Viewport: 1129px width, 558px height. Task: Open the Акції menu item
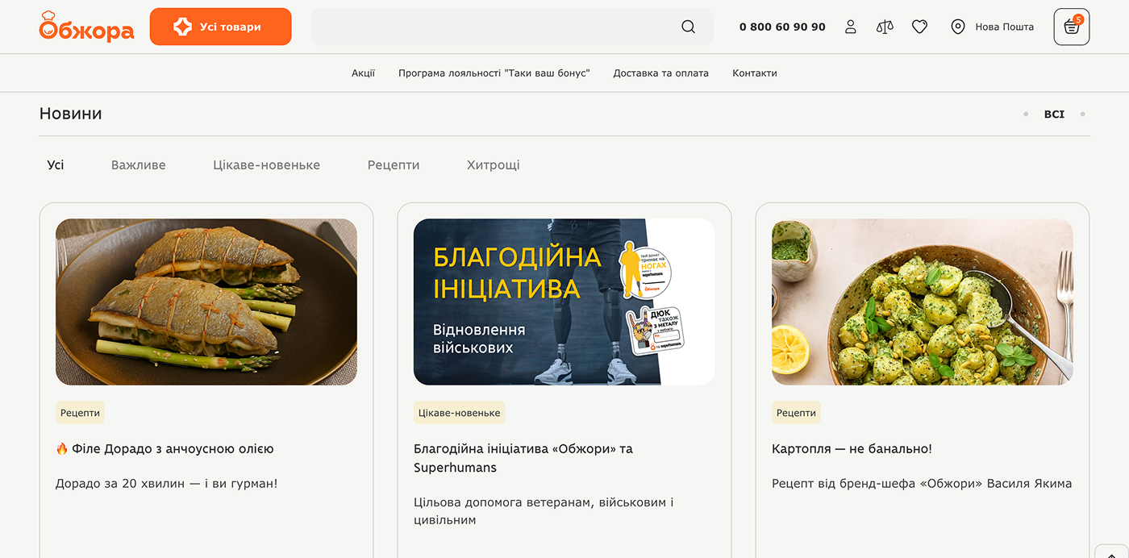363,73
